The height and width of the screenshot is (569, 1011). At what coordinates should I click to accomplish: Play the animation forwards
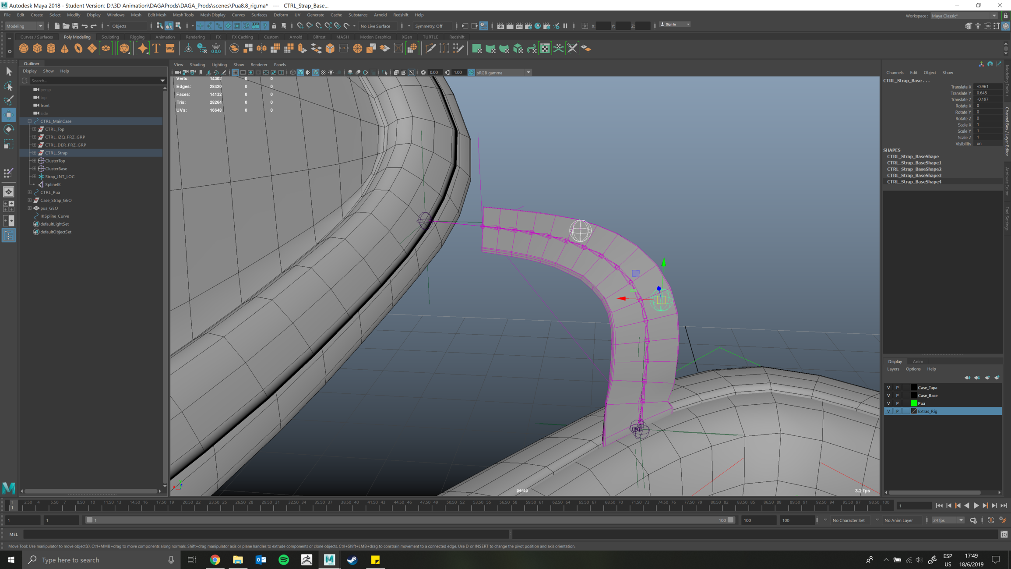(x=976, y=505)
